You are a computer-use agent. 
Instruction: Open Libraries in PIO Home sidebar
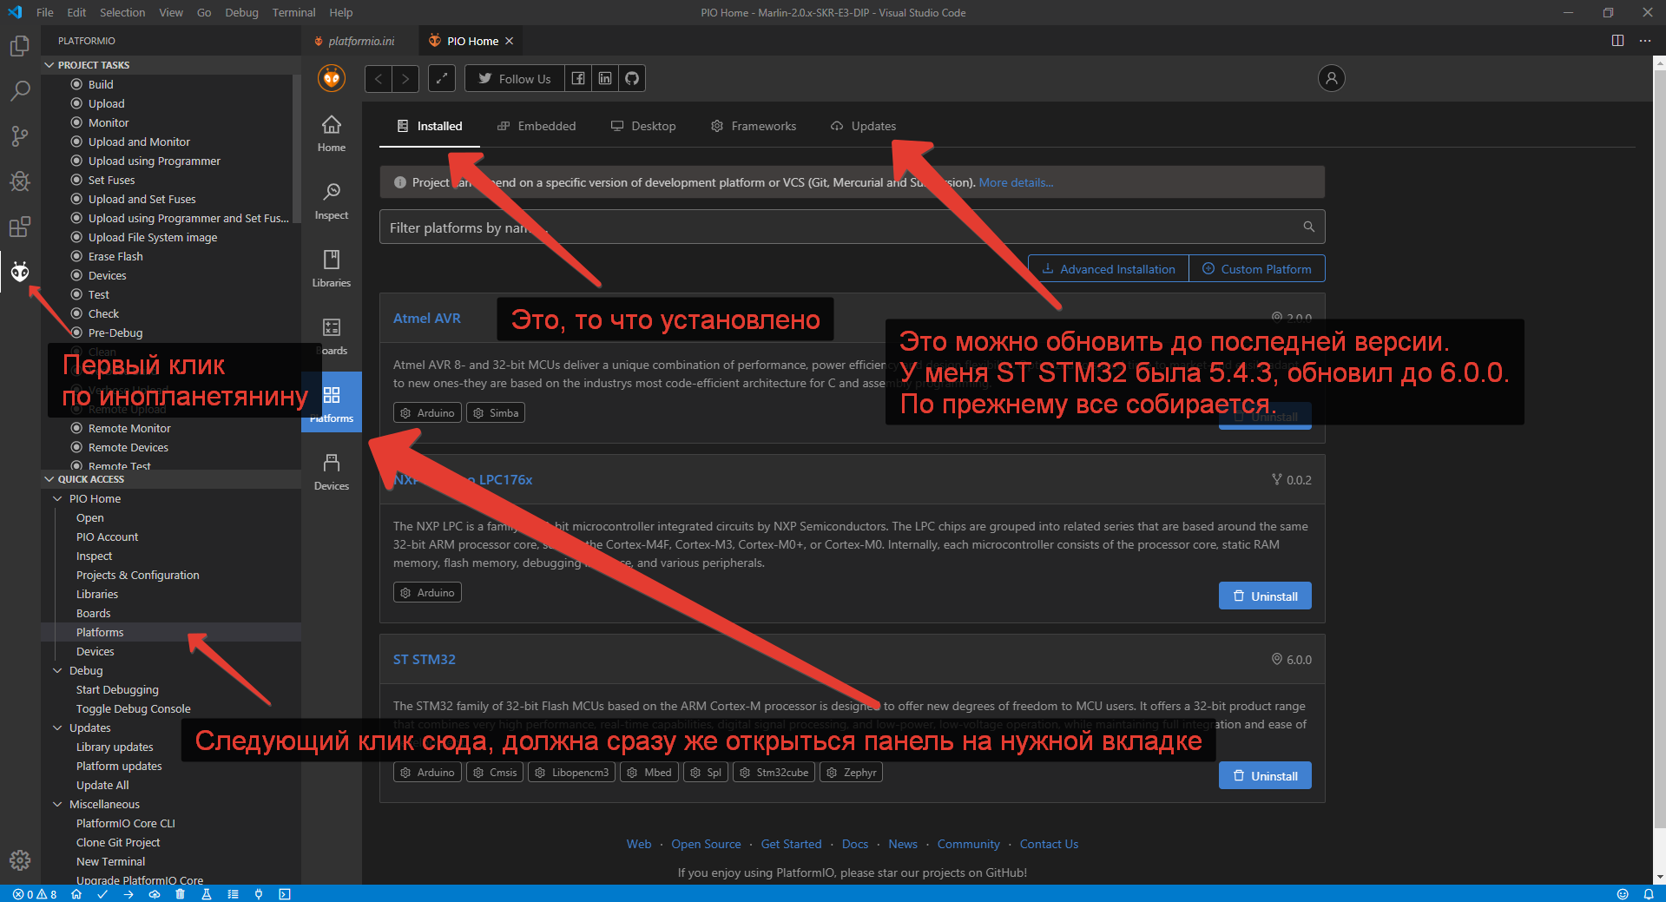331,268
